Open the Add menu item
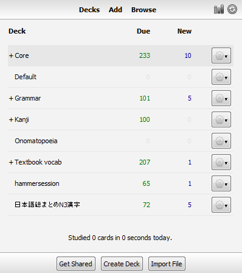This screenshot has height=273, width=242. [116, 10]
